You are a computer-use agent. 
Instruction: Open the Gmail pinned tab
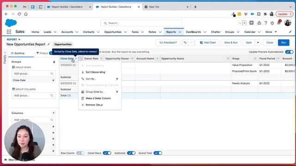point(25,7)
